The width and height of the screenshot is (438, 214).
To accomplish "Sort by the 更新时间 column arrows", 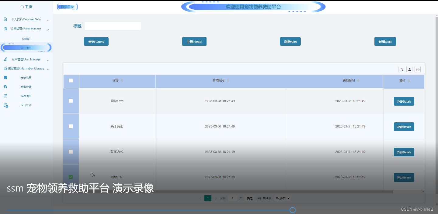I will tap(358, 81).
